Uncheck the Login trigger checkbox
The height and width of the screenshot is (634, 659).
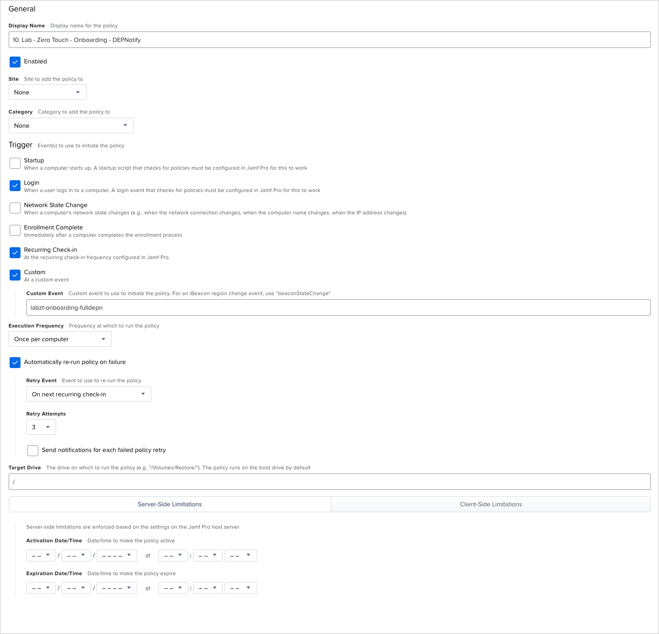click(x=15, y=186)
